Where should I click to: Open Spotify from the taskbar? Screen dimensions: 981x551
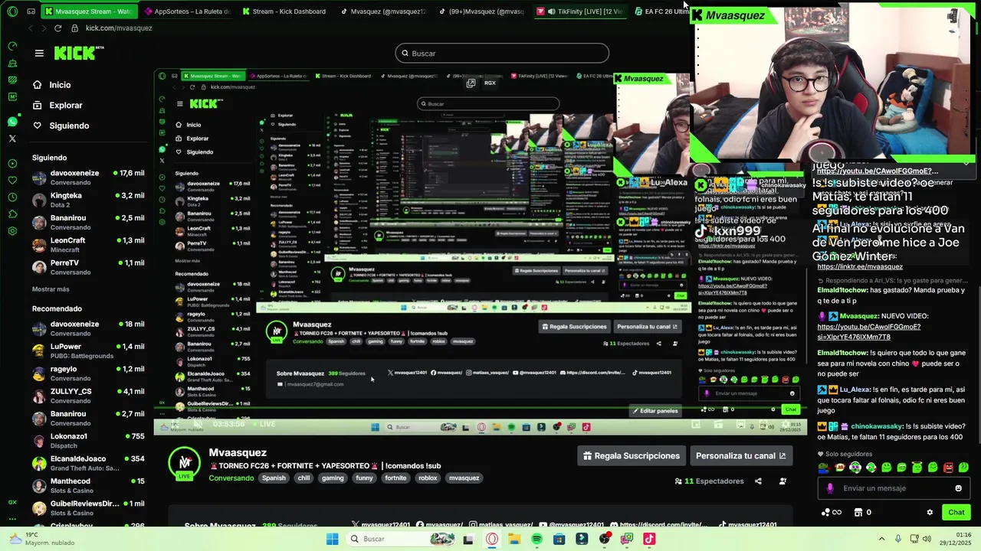tap(536, 539)
